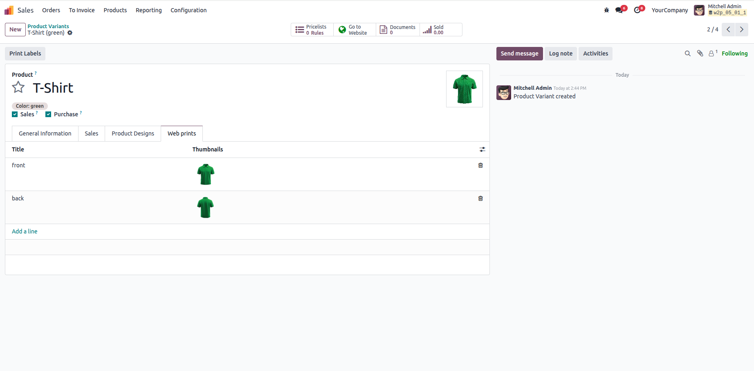Open activities clock icon
The image size is (754, 371).
tap(637, 10)
